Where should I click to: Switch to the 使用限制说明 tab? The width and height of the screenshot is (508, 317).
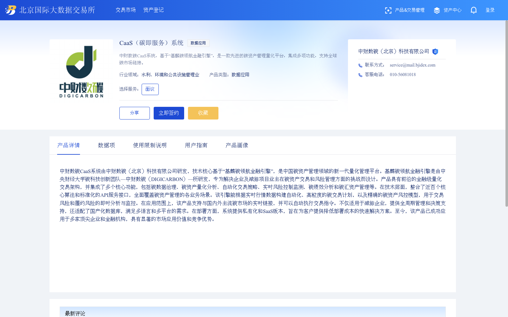point(150,146)
